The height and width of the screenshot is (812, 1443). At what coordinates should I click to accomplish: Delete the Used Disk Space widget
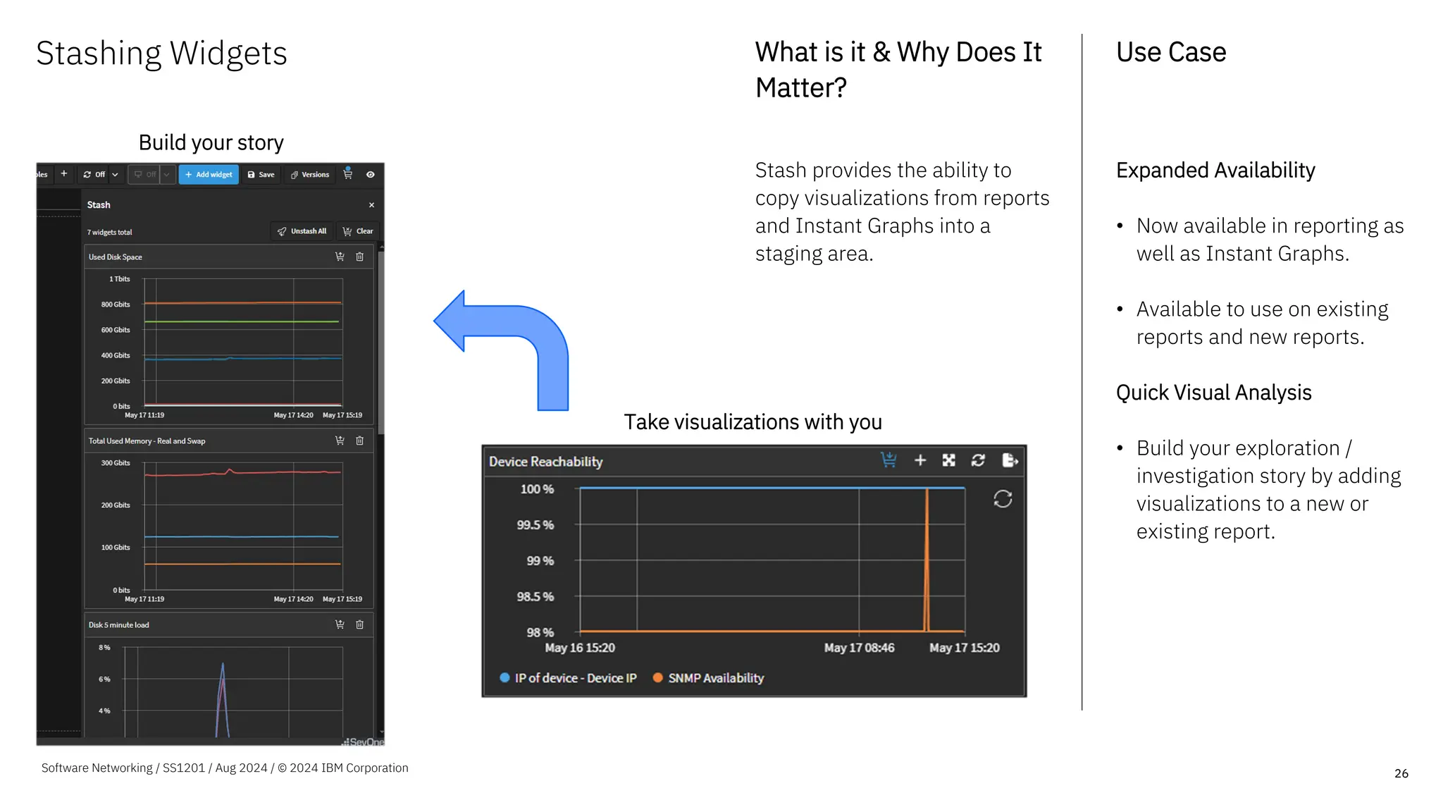coord(360,257)
